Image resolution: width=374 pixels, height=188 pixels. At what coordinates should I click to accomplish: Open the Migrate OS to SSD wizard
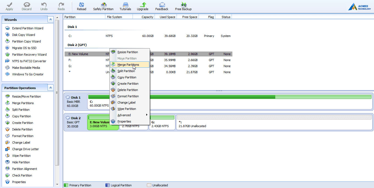[x=25, y=48]
